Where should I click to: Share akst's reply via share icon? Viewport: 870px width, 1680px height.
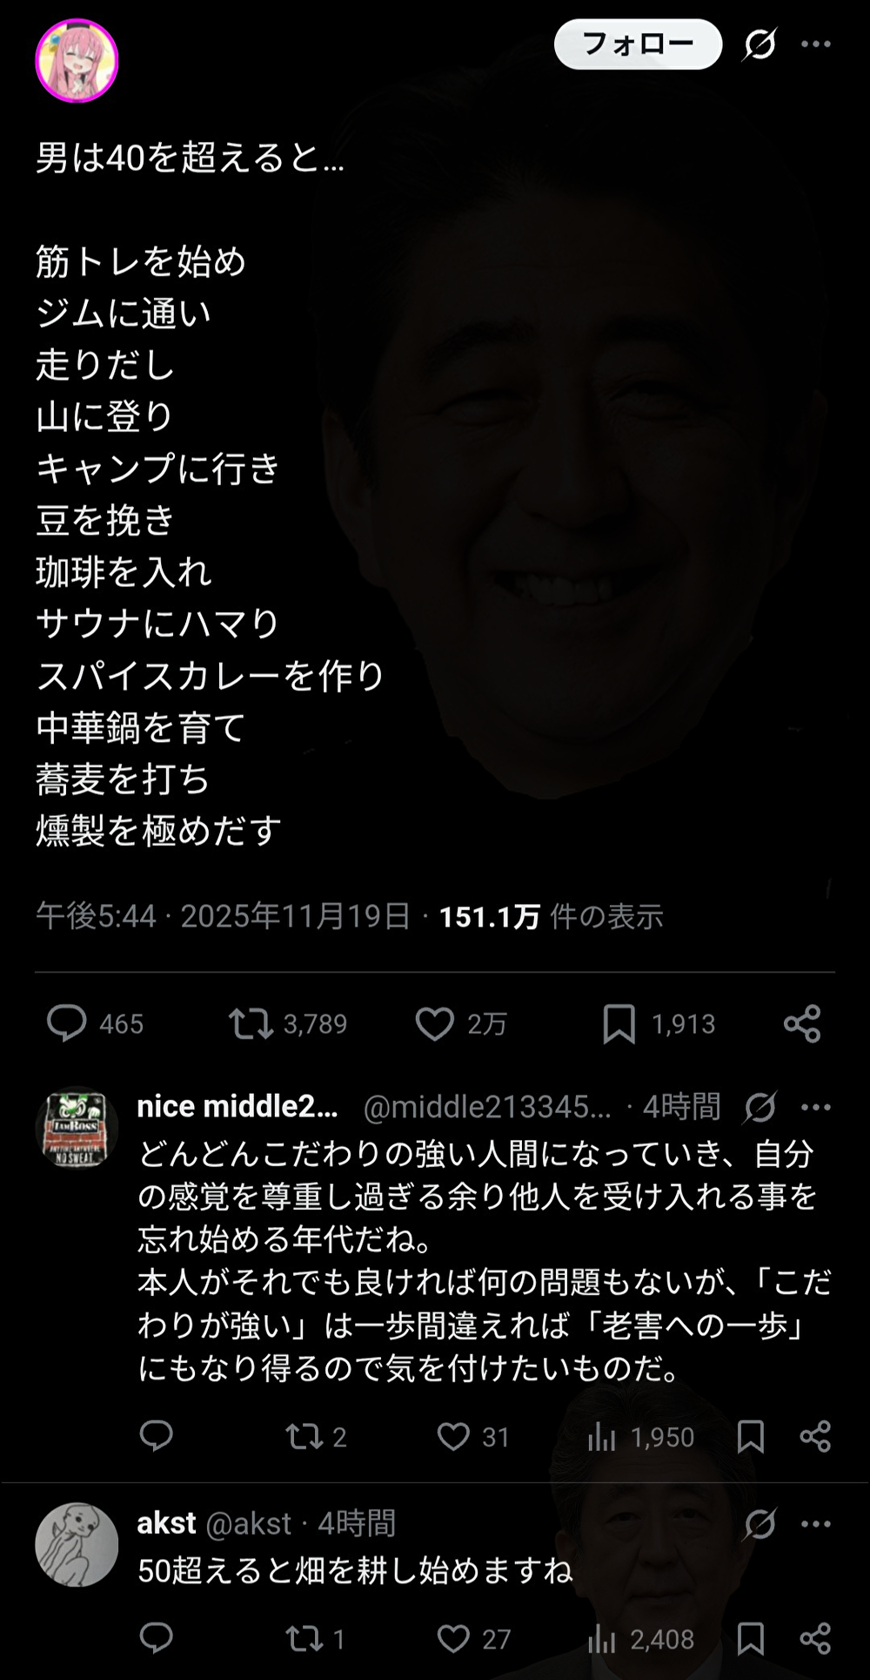(x=815, y=1639)
